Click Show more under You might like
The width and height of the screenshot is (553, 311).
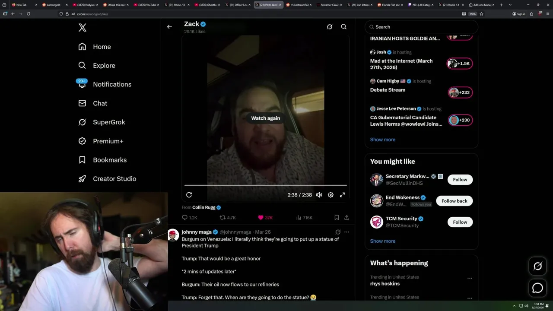(383, 241)
